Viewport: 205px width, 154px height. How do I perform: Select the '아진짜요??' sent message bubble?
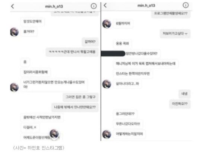180,104
